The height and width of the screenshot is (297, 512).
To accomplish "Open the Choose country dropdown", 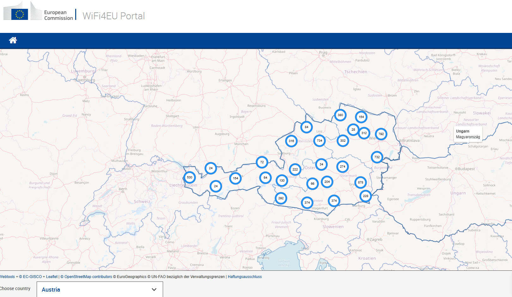I will (x=99, y=289).
